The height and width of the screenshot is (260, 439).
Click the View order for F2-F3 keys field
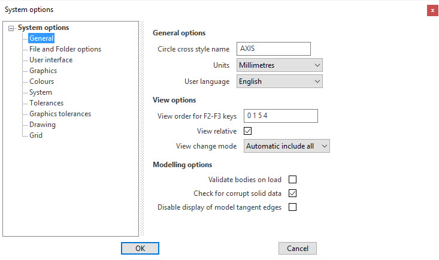[281, 116]
